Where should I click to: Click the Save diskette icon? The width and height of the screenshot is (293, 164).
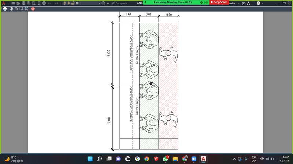click(x=23, y=3)
